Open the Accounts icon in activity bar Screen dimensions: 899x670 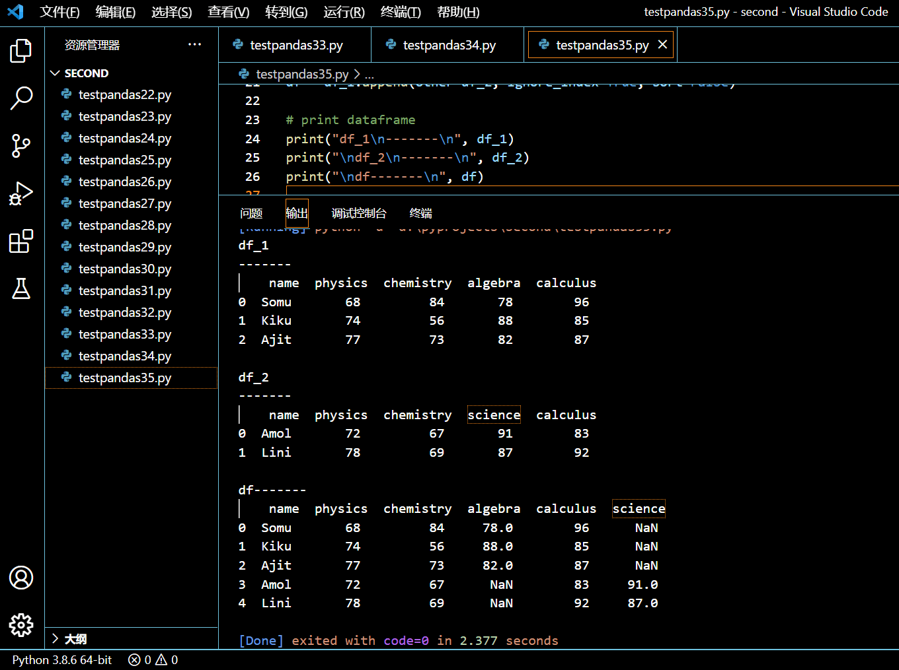21,578
